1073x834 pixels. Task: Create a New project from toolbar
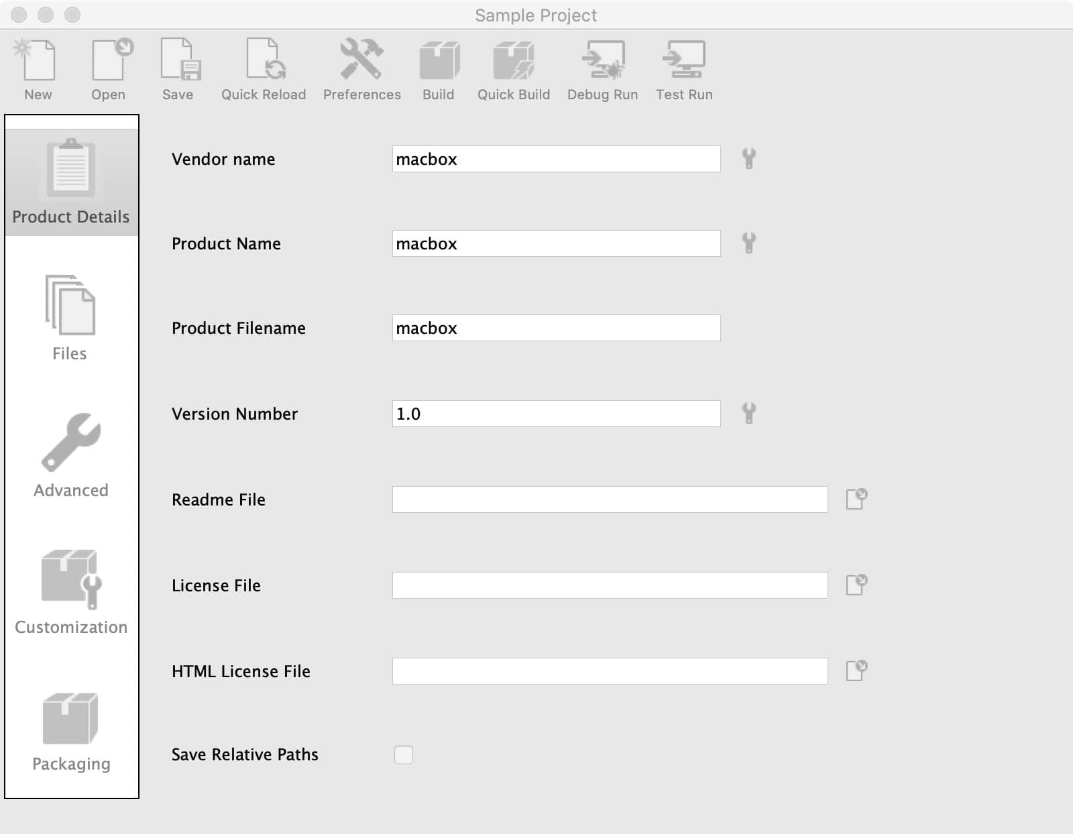click(38, 70)
